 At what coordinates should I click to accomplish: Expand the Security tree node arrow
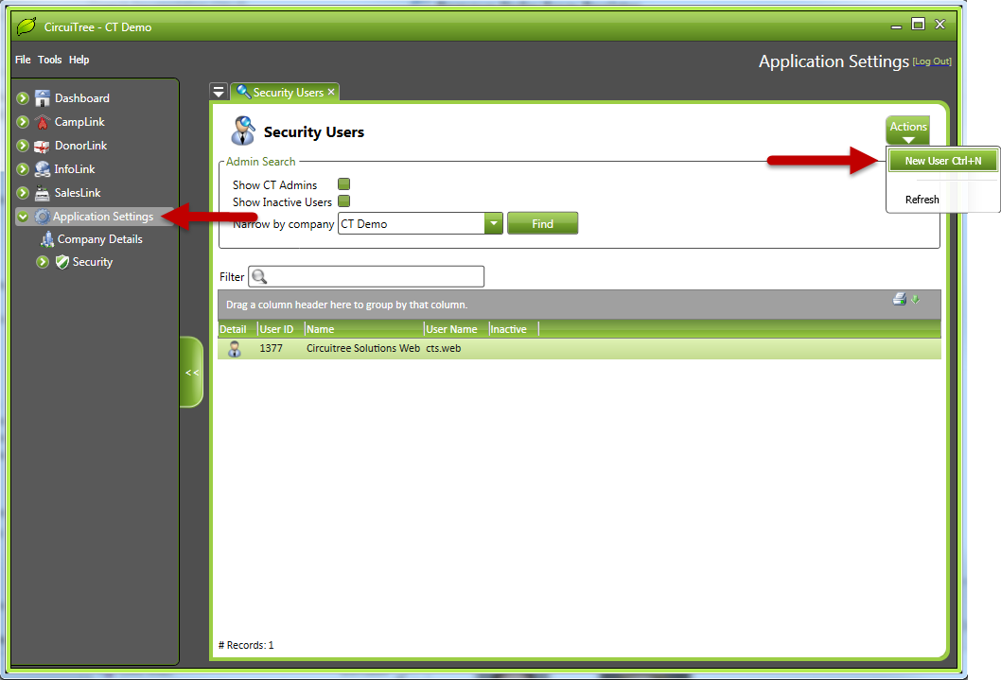pos(43,262)
